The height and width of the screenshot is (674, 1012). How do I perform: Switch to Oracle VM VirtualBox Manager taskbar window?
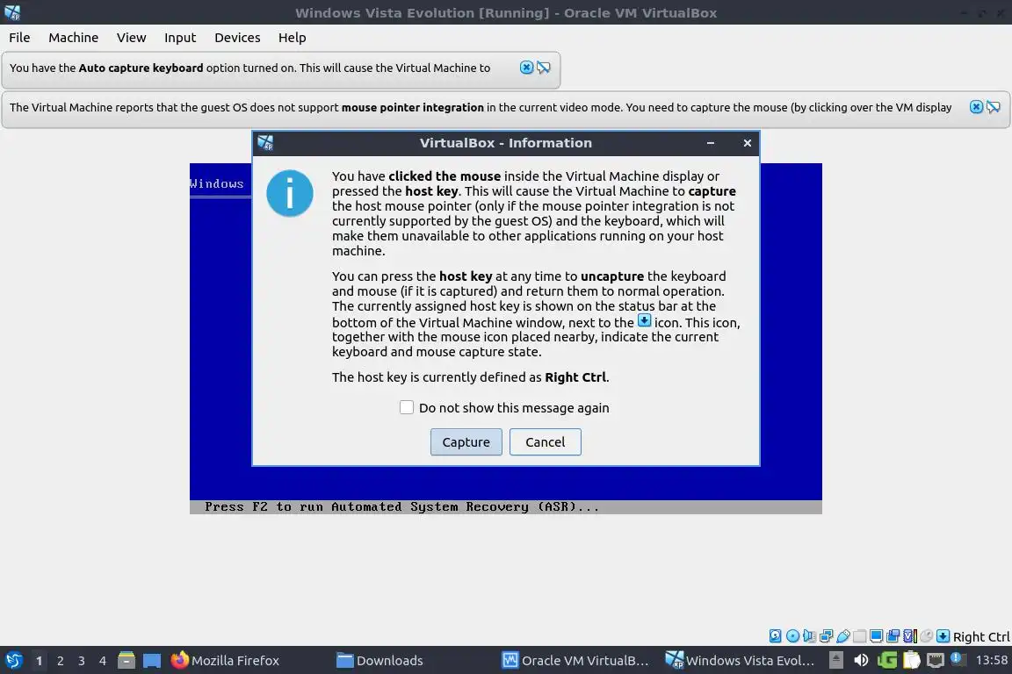(x=575, y=660)
